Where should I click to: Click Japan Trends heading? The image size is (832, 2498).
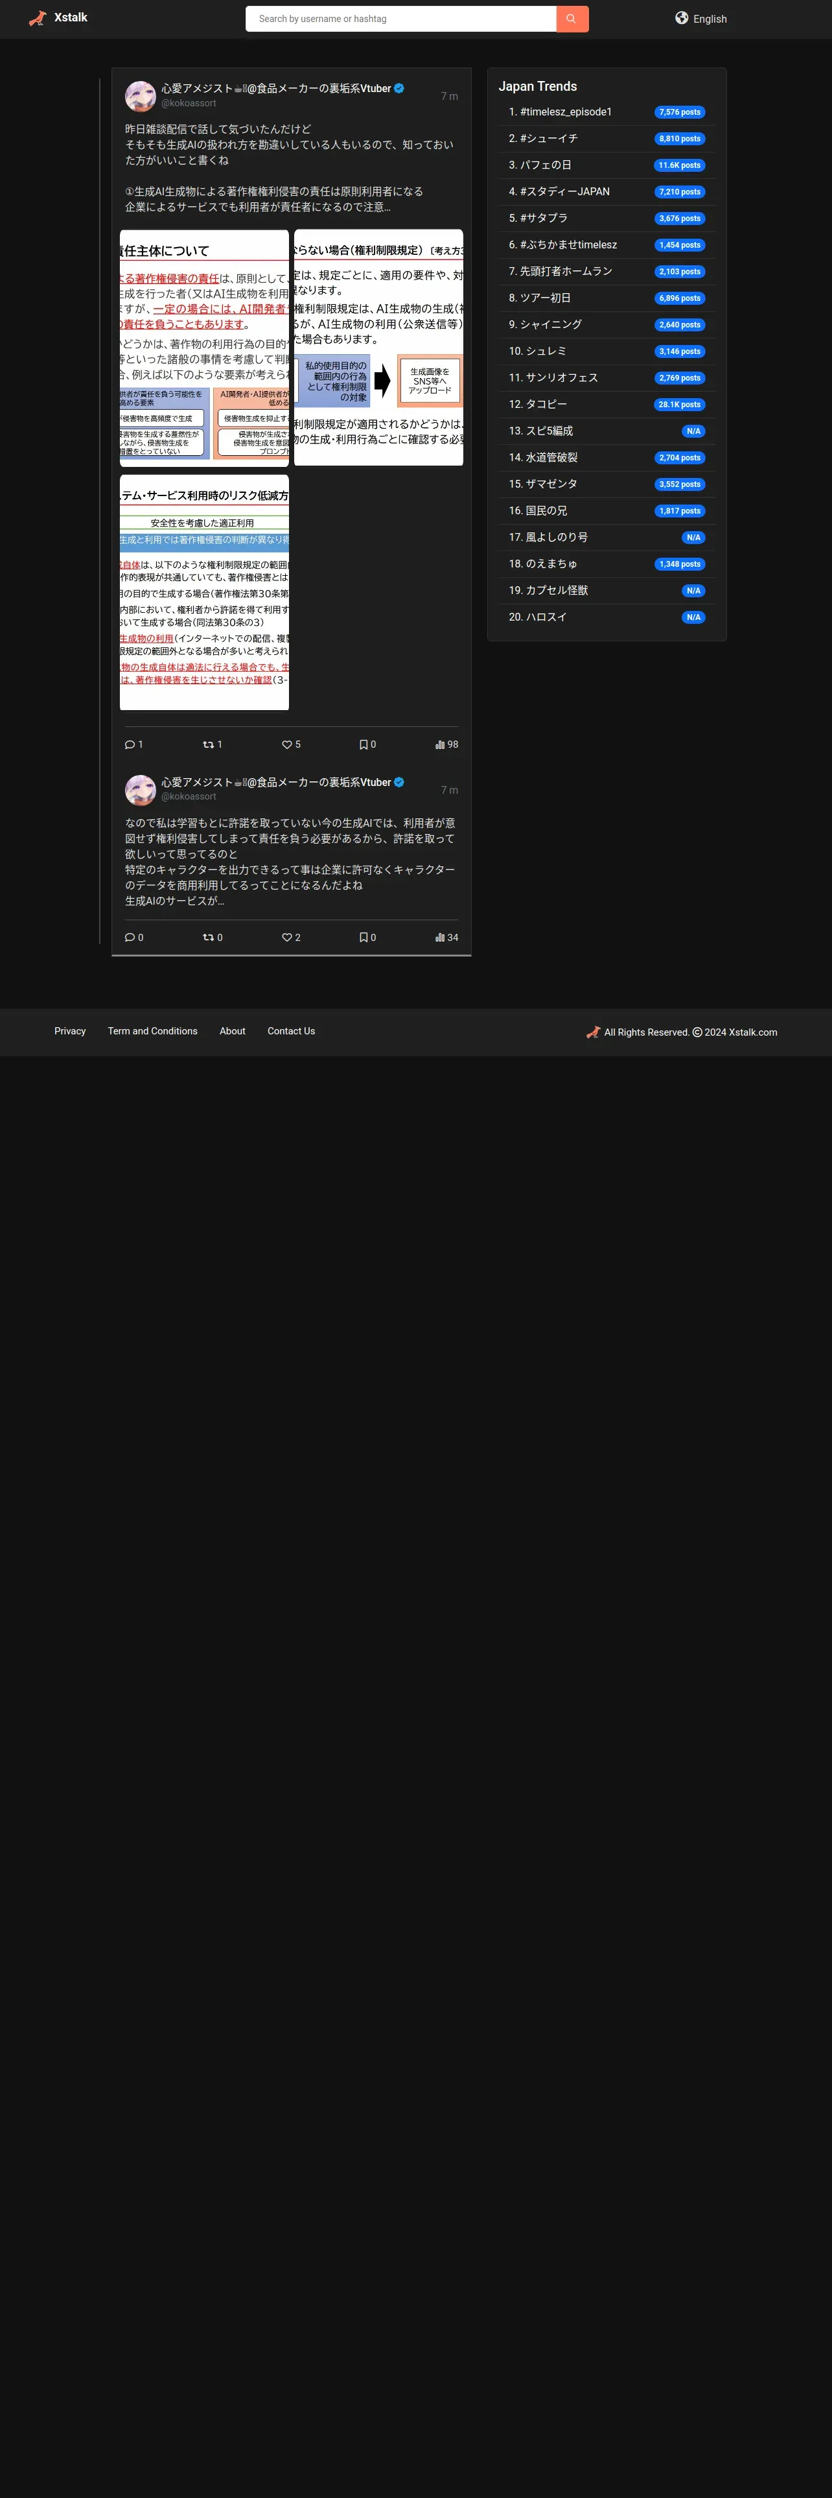point(538,86)
